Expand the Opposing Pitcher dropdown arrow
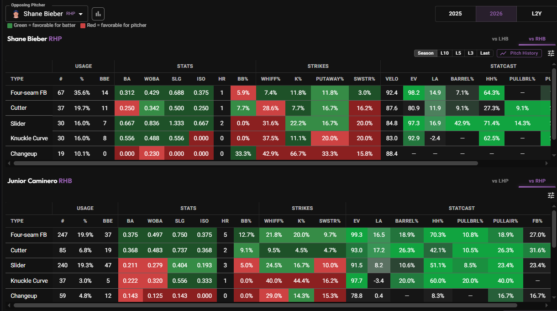The height and width of the screenshot is (311, 557). click(81, 14)
